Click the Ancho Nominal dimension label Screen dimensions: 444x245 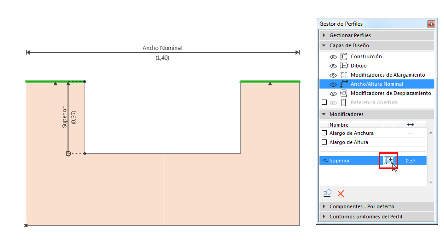pyautogui.click(x=162, y=48)
